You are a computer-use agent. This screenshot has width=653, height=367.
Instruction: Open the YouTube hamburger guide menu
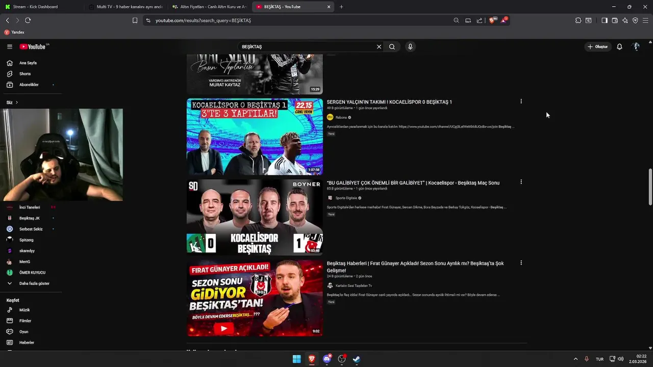click(x=9, y=46)
